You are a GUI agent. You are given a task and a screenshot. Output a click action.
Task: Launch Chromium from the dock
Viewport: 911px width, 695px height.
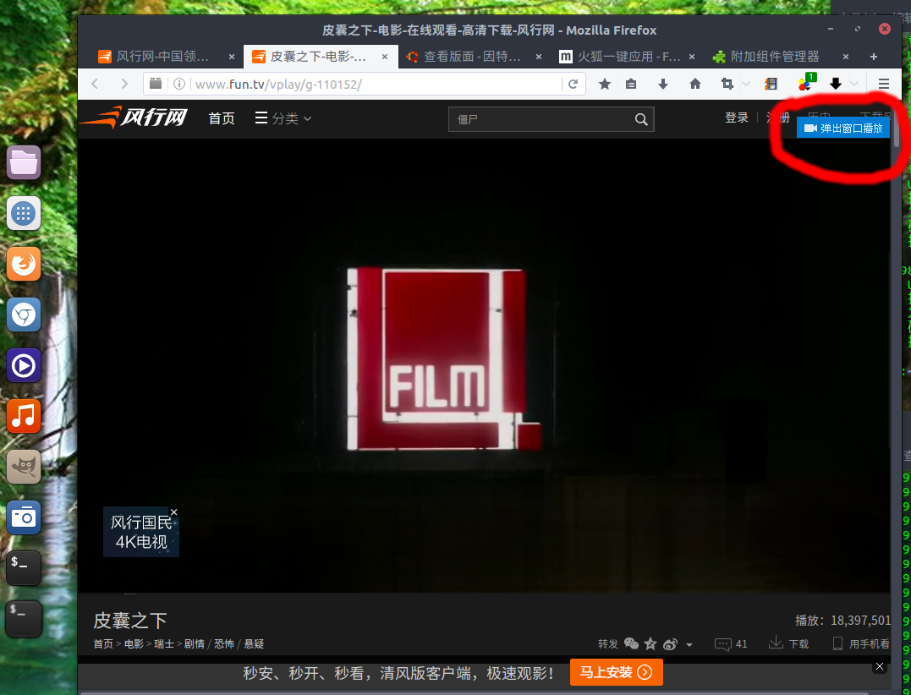click(24, 315)
